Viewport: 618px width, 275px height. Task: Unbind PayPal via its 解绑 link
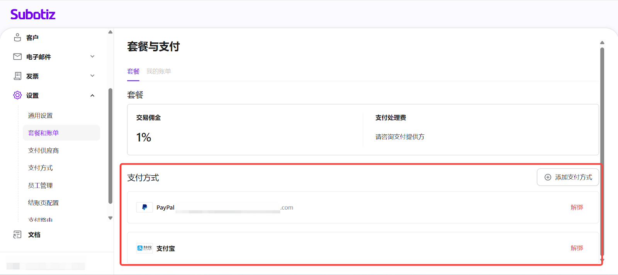577,207
